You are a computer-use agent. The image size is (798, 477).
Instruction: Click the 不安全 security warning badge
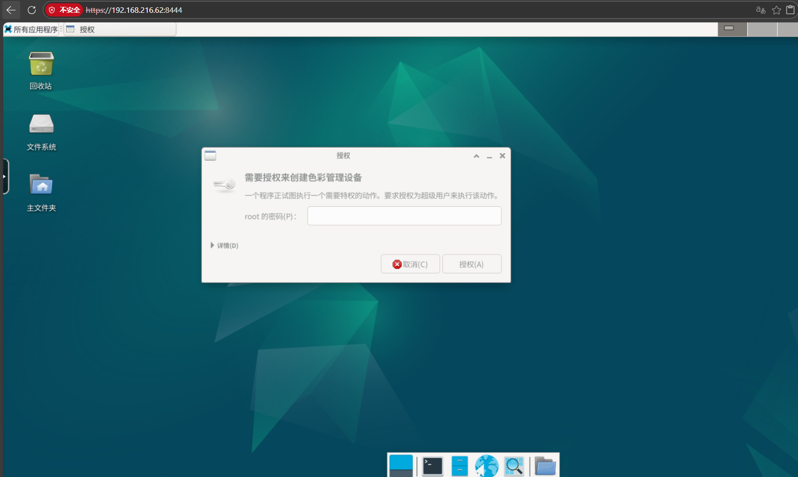pyautogui.click(x=64, y=10)
